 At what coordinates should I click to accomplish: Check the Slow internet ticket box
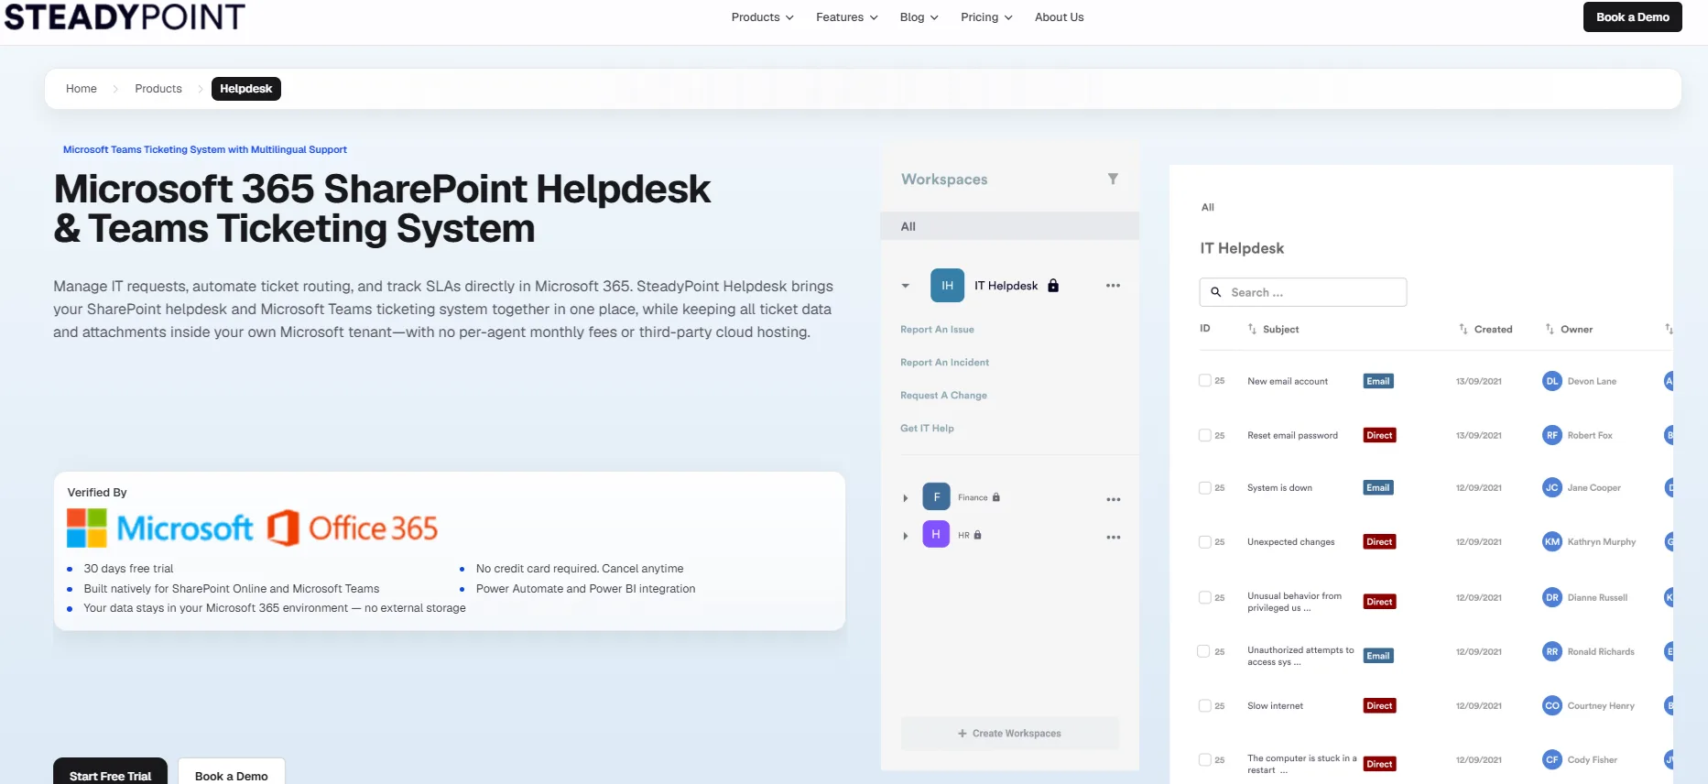(1204, 705)
